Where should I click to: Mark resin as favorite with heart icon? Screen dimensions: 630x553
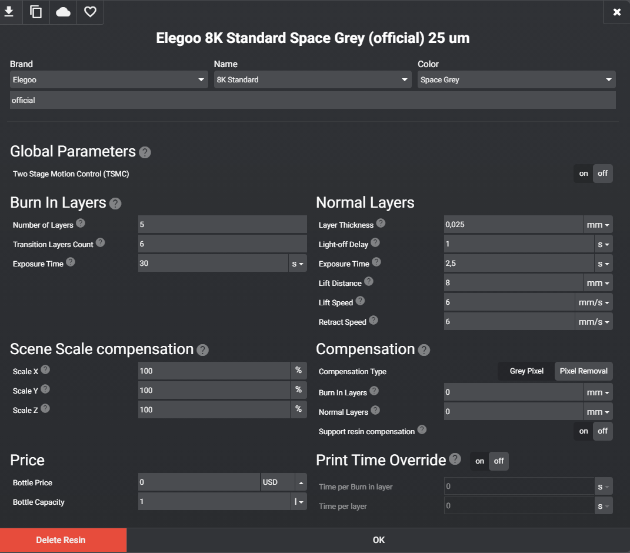[x=90, y=12]
